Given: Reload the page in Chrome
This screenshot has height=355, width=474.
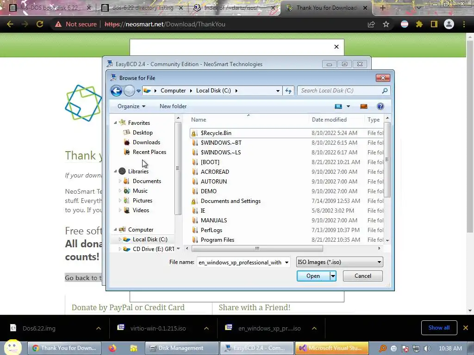Looking at the screenshot, I should pos(40,24).
